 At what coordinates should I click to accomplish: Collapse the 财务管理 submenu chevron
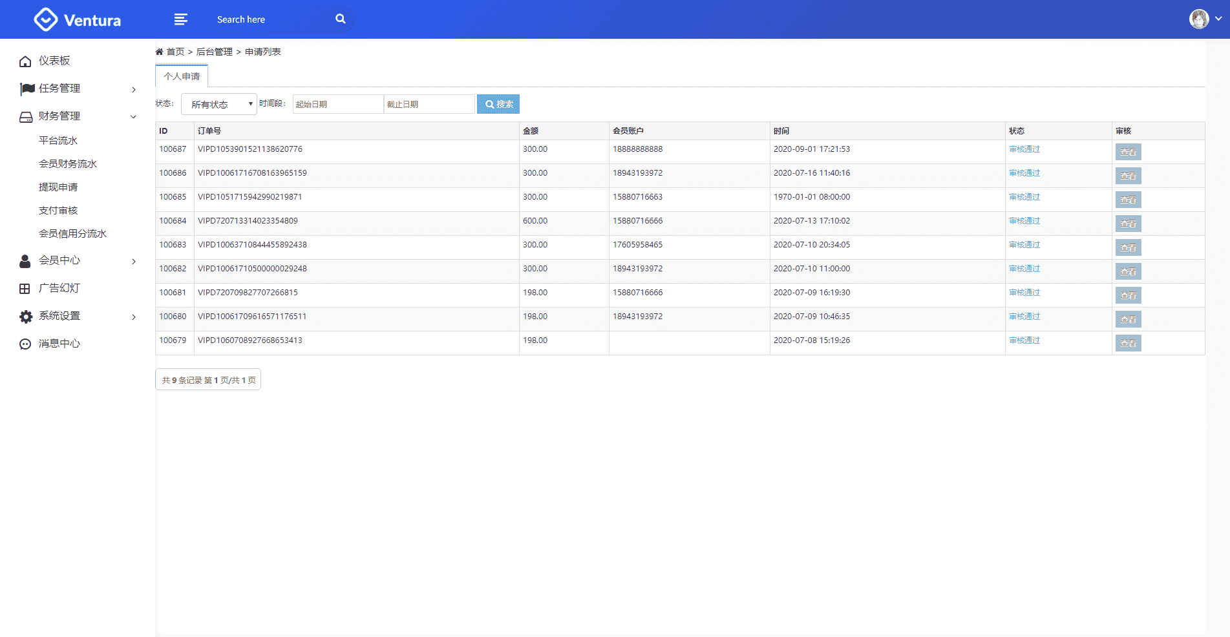[x=134, y=117]
